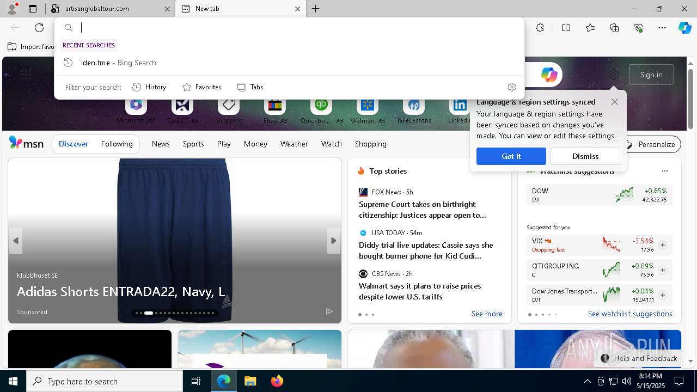697x392 pixels.
Task: Open Walmart raise prices story
Action: (420, 291)
